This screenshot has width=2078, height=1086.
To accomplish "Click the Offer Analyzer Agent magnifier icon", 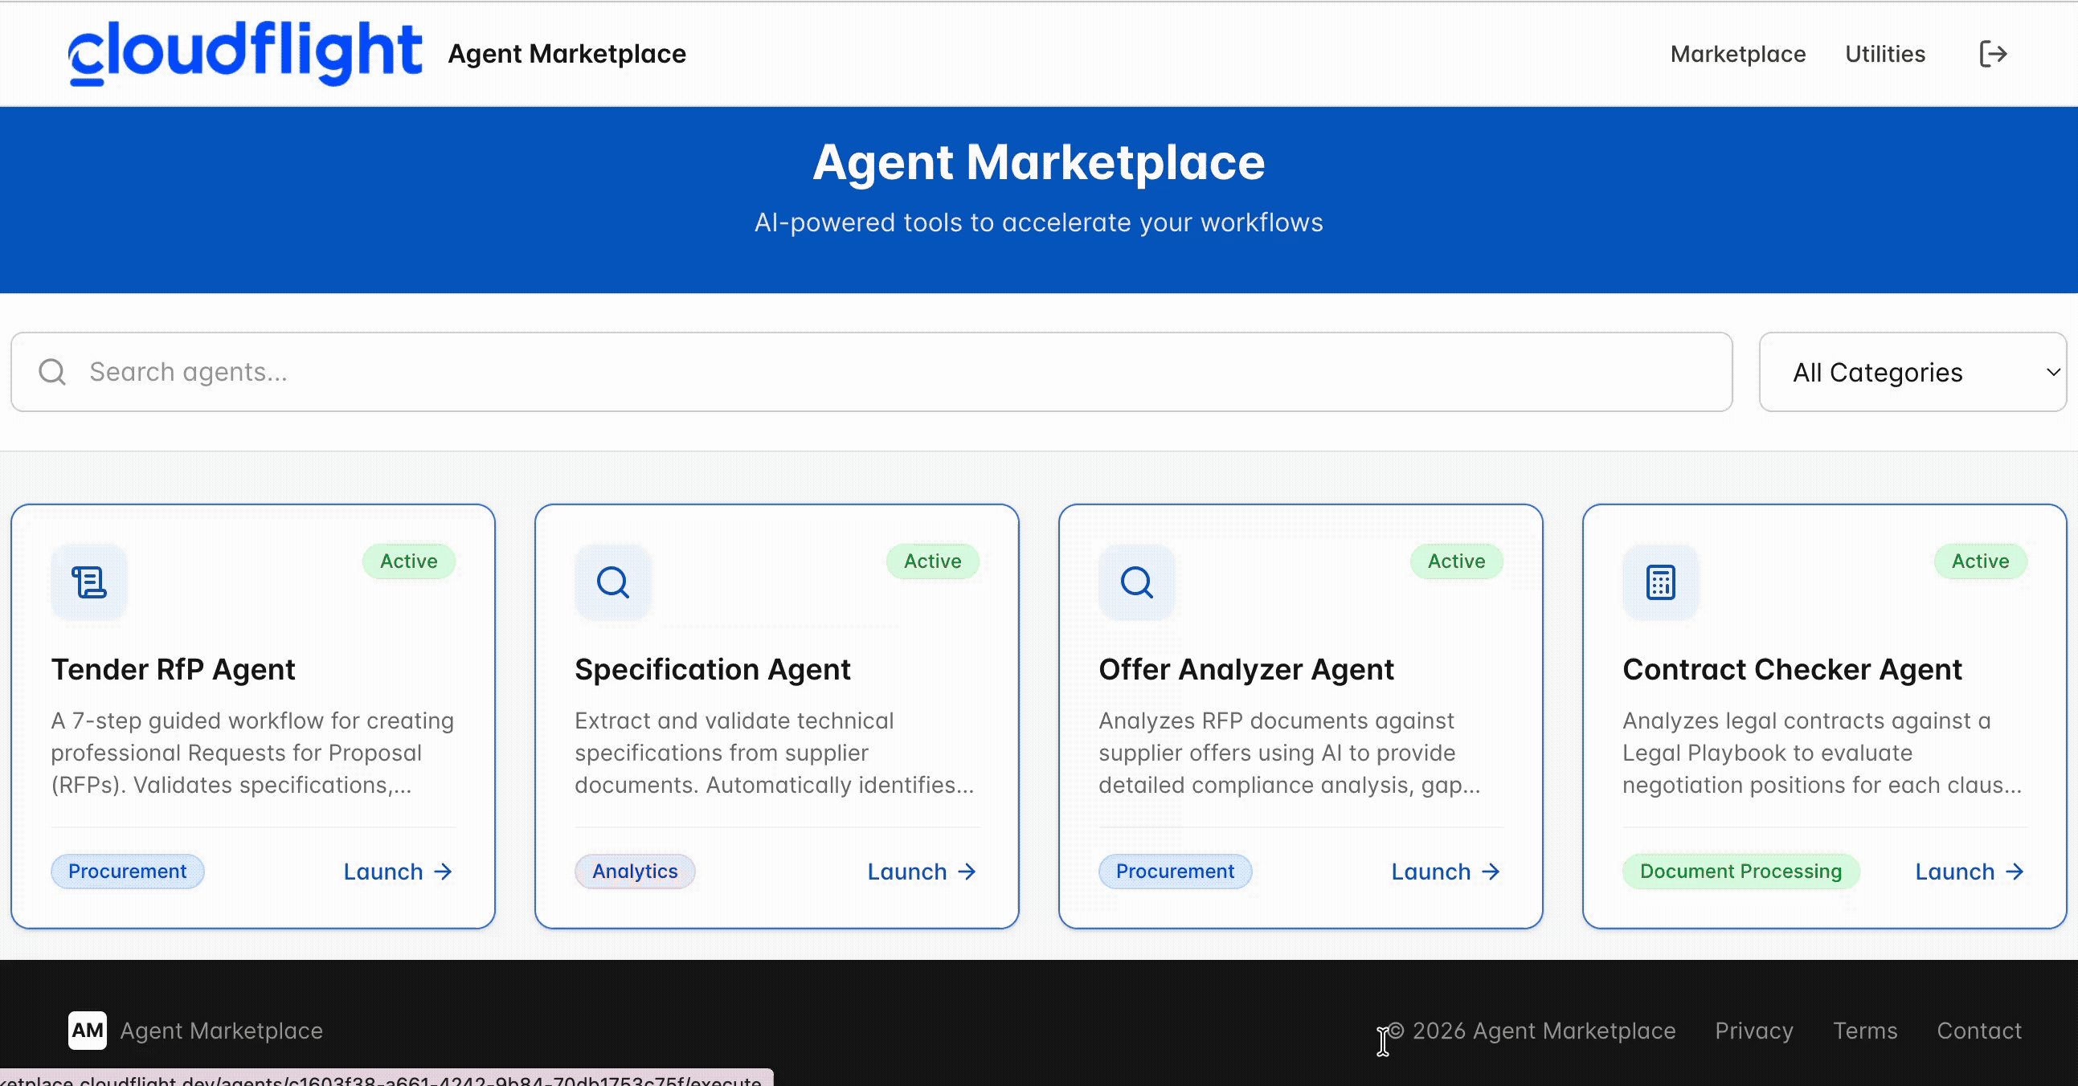I will (1135, 582).
